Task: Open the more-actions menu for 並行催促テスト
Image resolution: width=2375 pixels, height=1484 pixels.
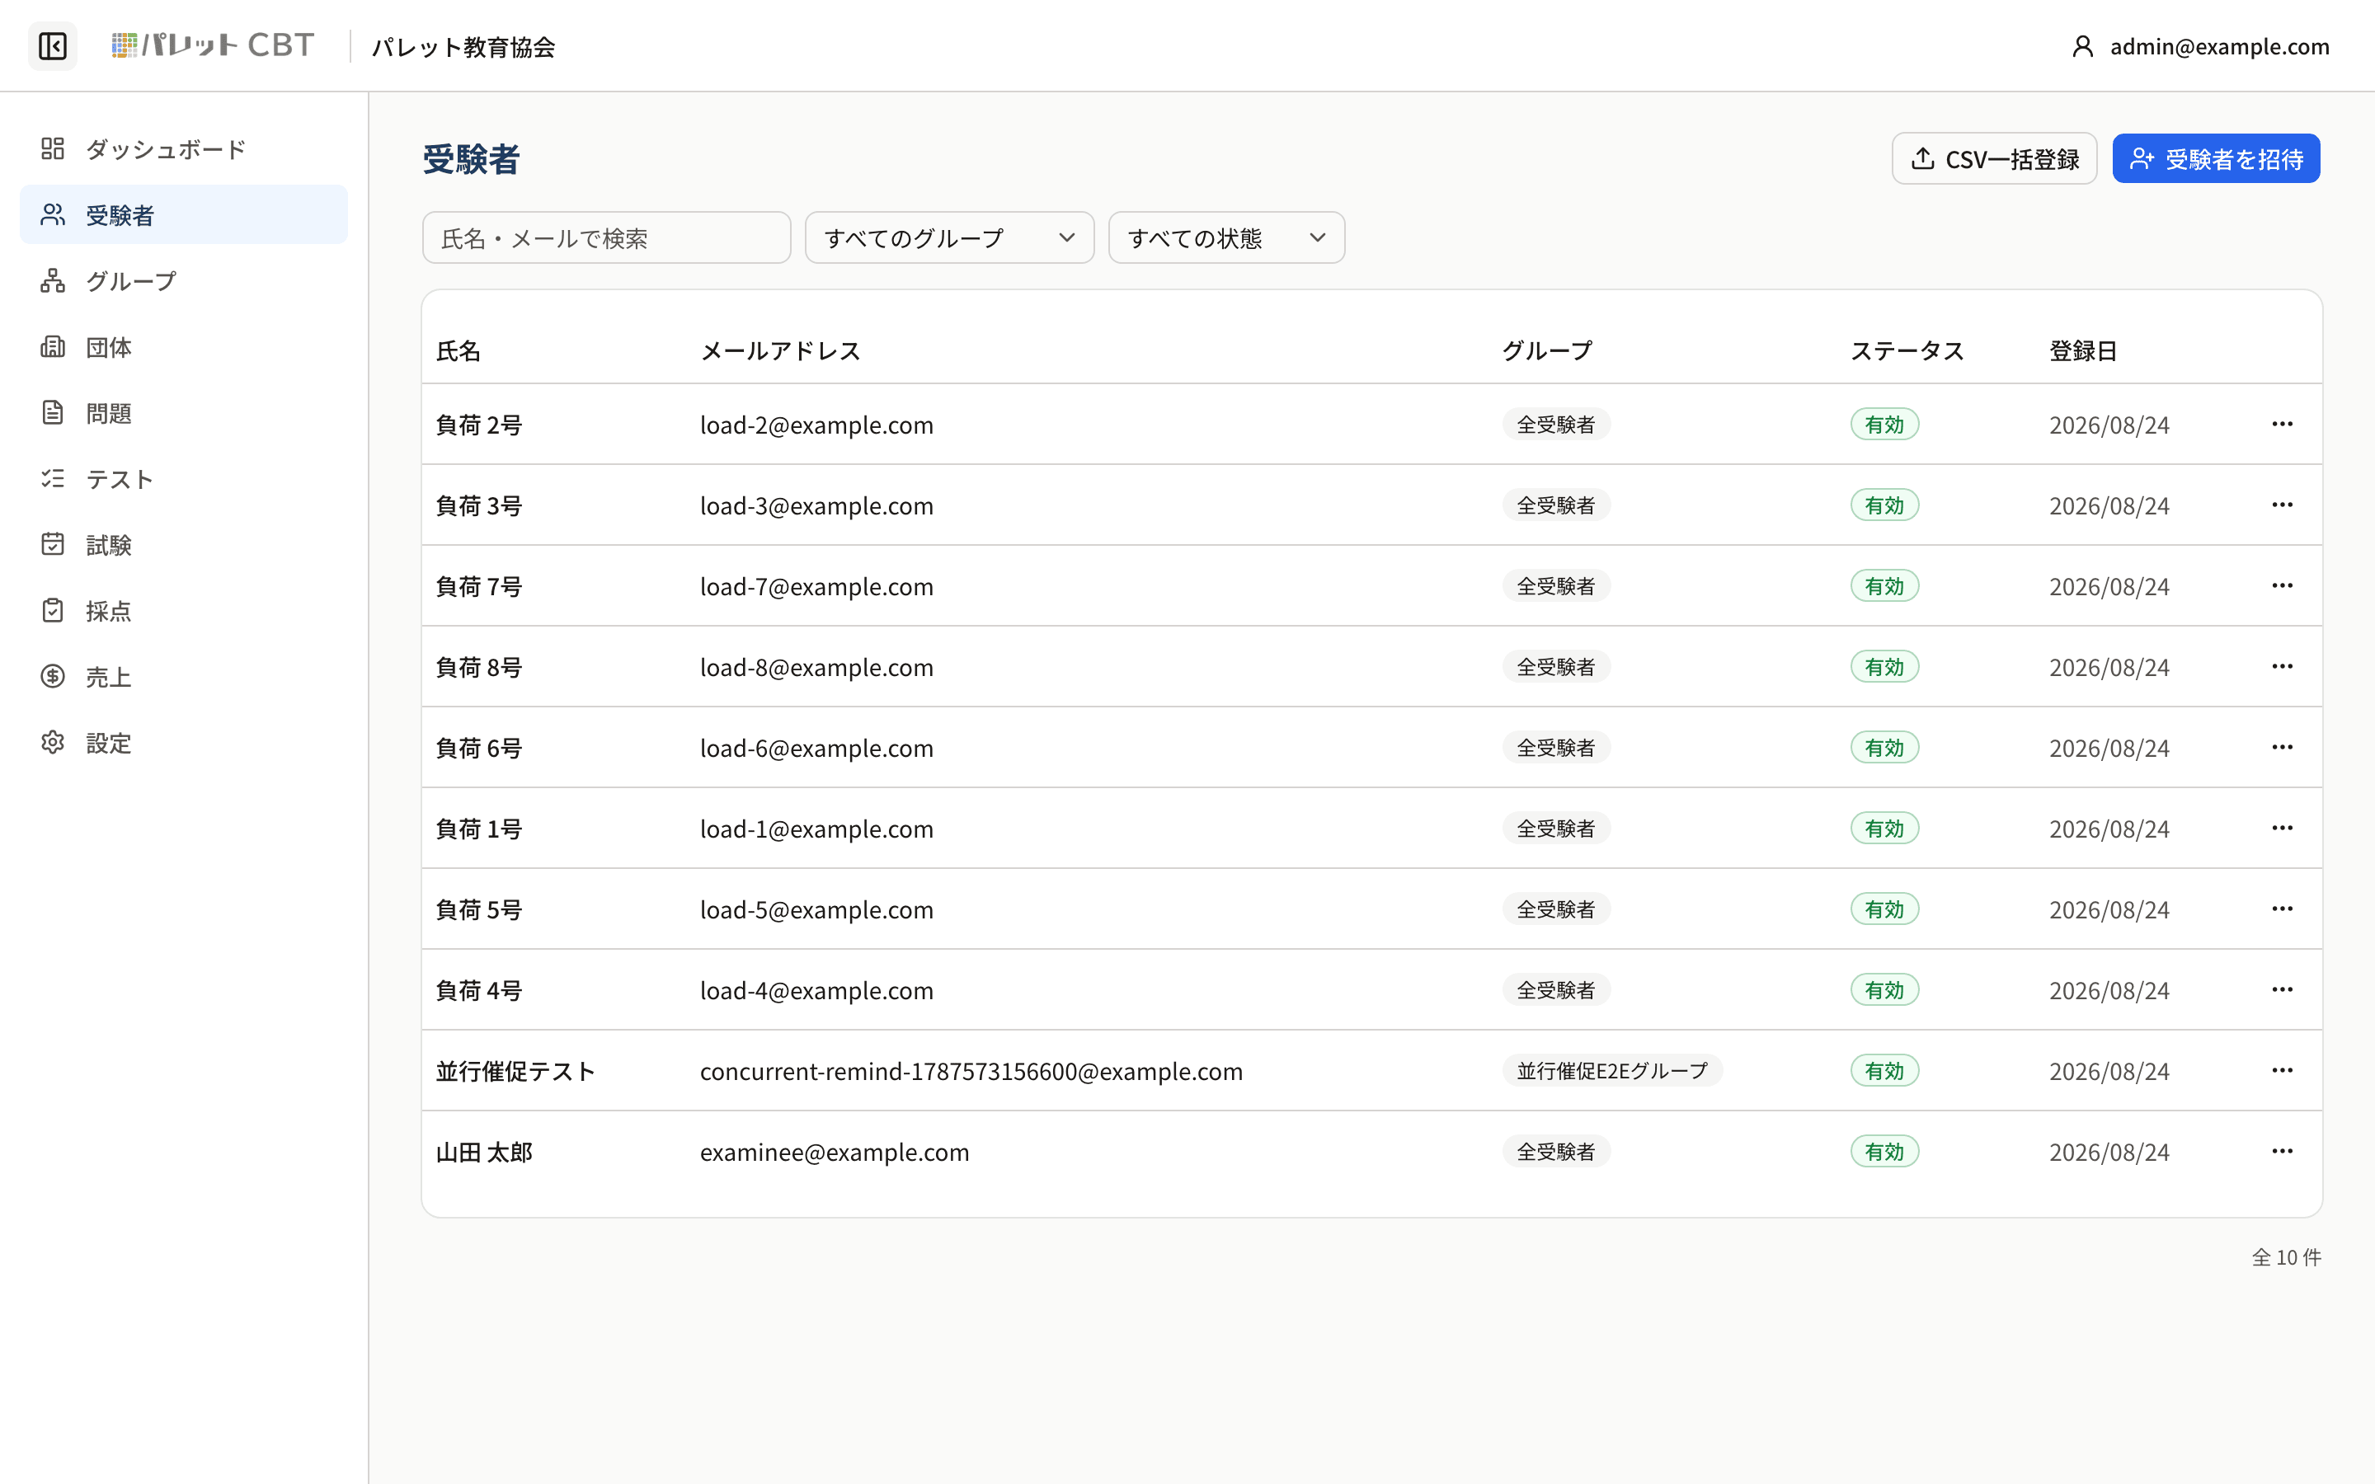Action: [x=2282, y=1071]
